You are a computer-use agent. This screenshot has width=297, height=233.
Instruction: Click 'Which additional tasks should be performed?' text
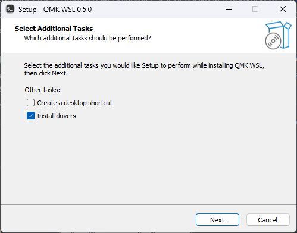tap(87, 38)
